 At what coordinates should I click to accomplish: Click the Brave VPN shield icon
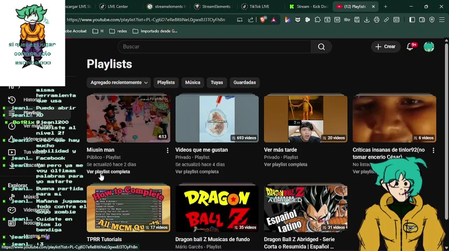(432, 20)
